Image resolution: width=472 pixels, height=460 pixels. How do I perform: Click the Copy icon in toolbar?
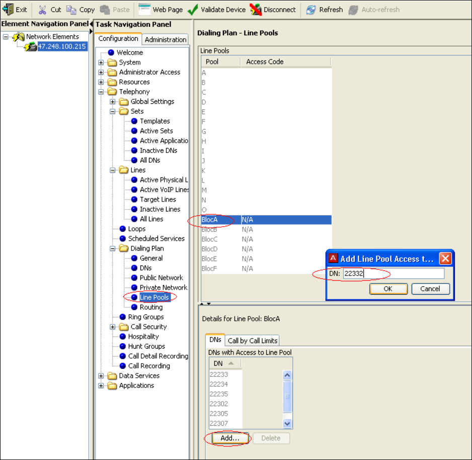pyautogui.click(x=71, y=10)
